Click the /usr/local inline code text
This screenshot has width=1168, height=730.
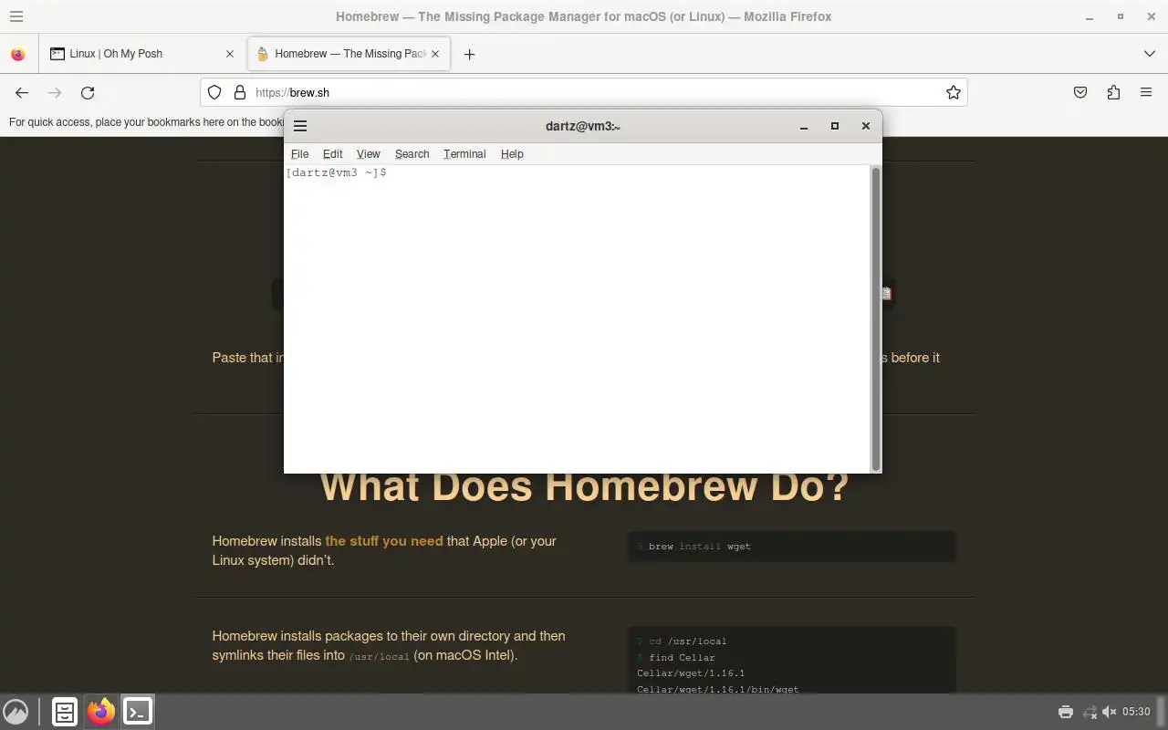click(x=379, y=656)
